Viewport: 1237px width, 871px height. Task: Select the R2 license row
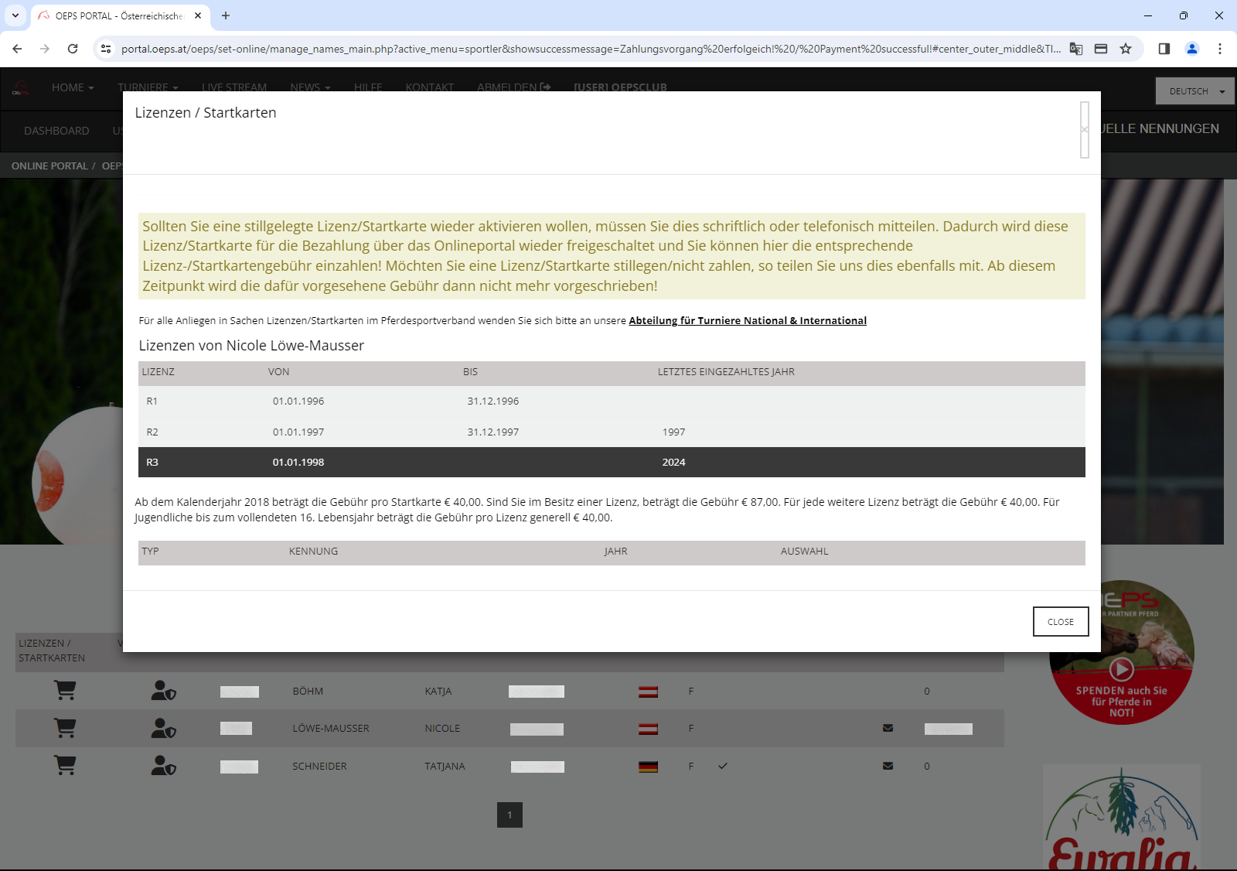pos(612,432)
